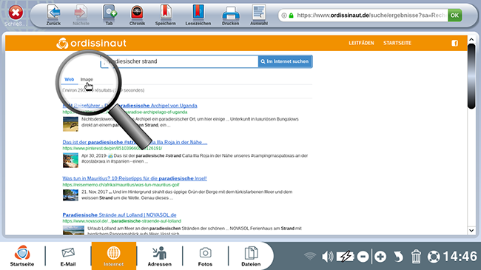Click the Zurück back arrow icon
The height and width of the screenshot is (270, 481).
54,13
